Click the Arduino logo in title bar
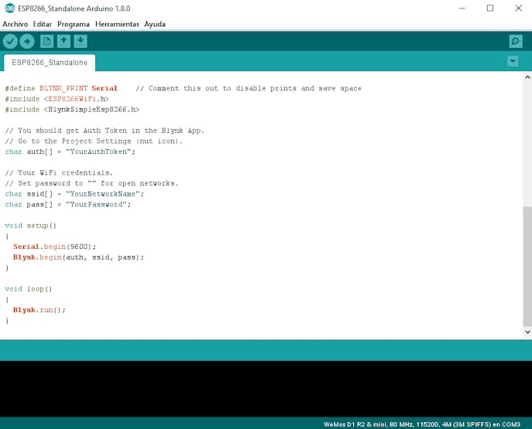The height and width of the screenshot is (429, 532). pyautogui.click(x=10, y=9)
